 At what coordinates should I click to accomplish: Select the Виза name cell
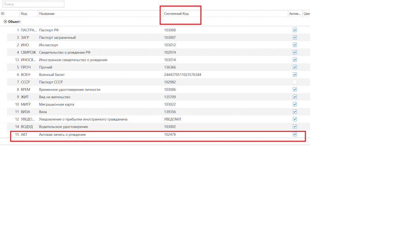[43, 112]
